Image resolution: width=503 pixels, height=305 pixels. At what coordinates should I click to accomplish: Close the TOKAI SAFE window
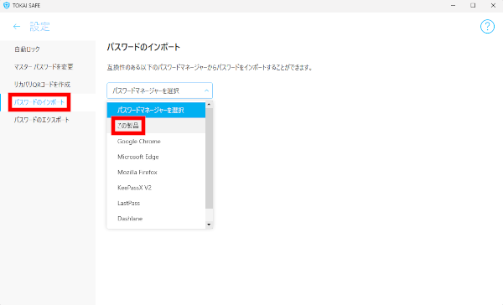493,6
